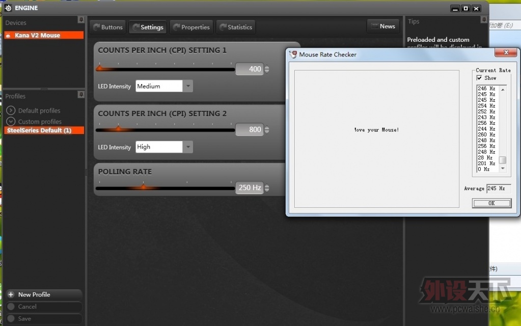The image size is (521, 326).
Task: Open the News button
Action: click(383, 26)
